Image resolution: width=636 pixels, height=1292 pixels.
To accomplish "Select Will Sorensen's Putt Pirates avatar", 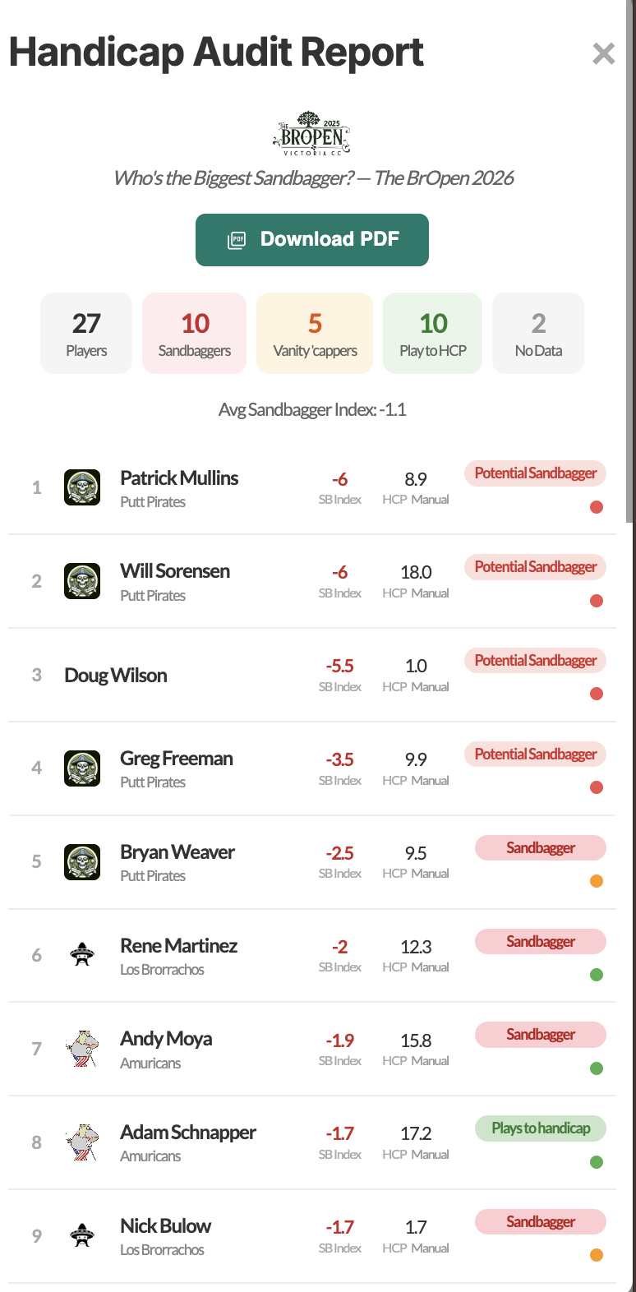I will pos(82,580).
